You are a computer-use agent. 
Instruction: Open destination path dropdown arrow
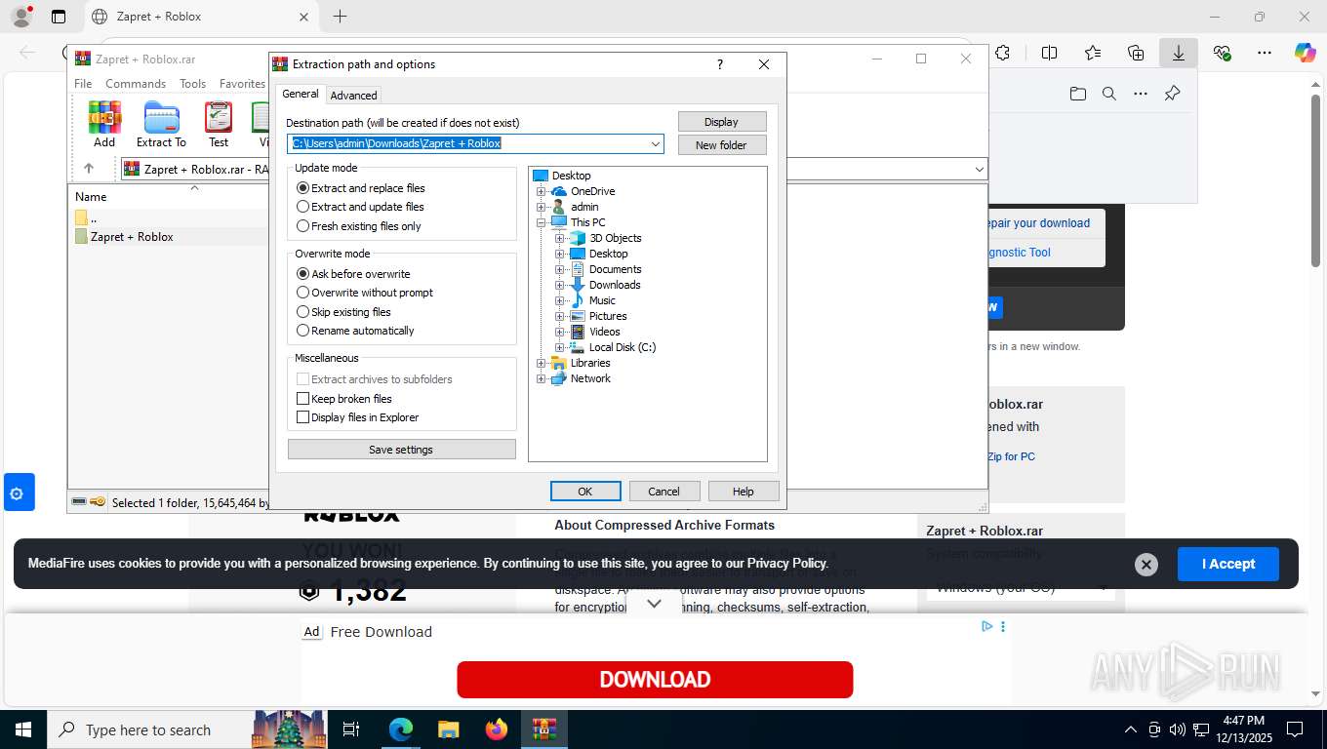[656, 143]
